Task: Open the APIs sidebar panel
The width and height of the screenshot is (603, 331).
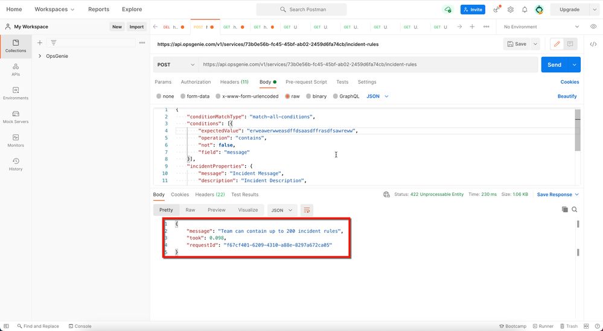Action: click(16, 70)
